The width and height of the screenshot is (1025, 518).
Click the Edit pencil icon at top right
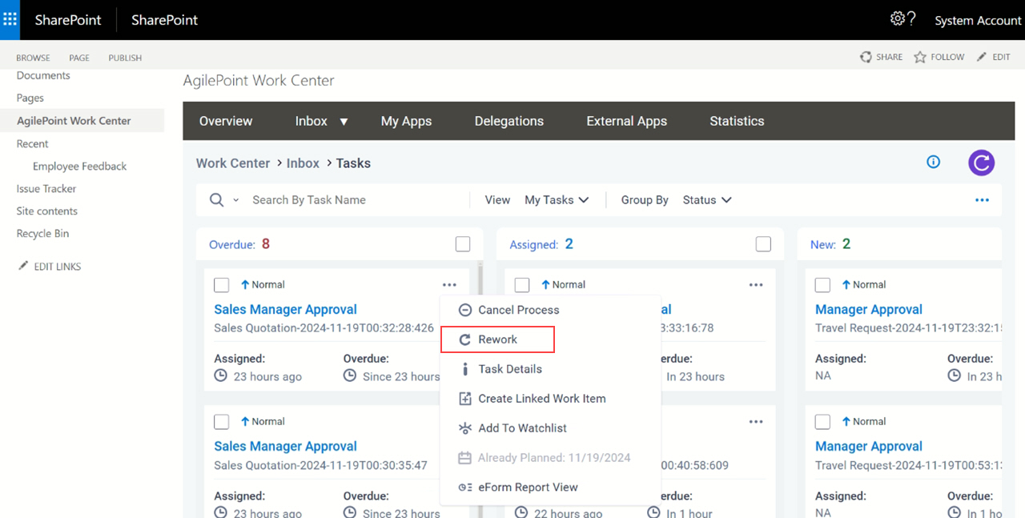pyautogui.click(x=982, y=57)
